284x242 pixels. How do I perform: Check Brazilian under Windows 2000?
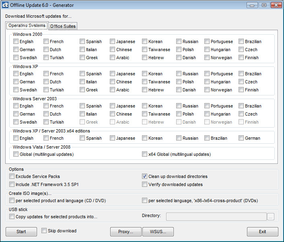click(241, 41)
